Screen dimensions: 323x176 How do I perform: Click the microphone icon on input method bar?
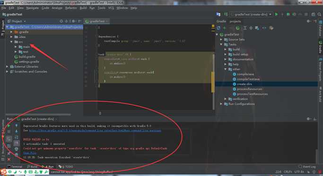pos(25,172)
